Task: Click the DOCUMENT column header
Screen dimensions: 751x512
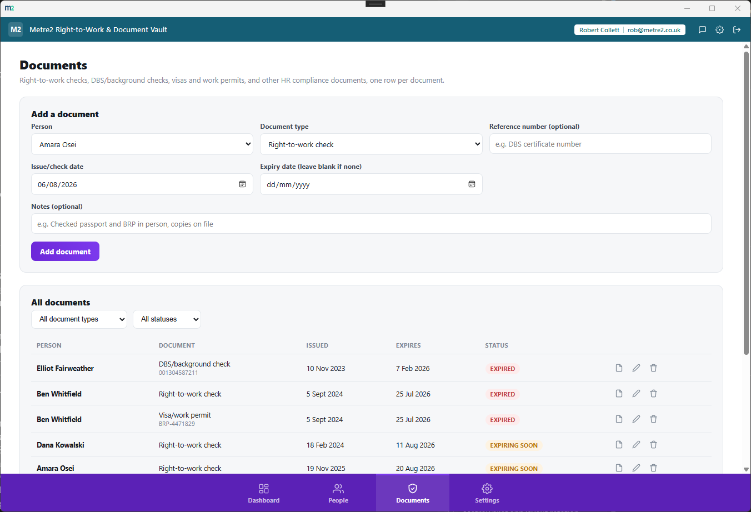Action: pyautogui.click(x=177, y=345)
